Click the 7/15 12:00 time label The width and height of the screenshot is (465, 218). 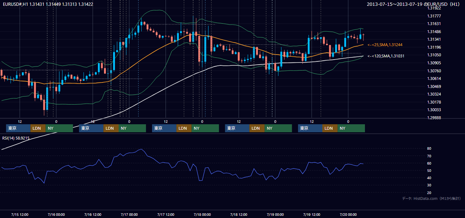[20, 214]
